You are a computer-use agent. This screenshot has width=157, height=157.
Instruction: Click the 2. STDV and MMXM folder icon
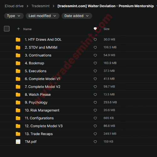coord(18,47)
